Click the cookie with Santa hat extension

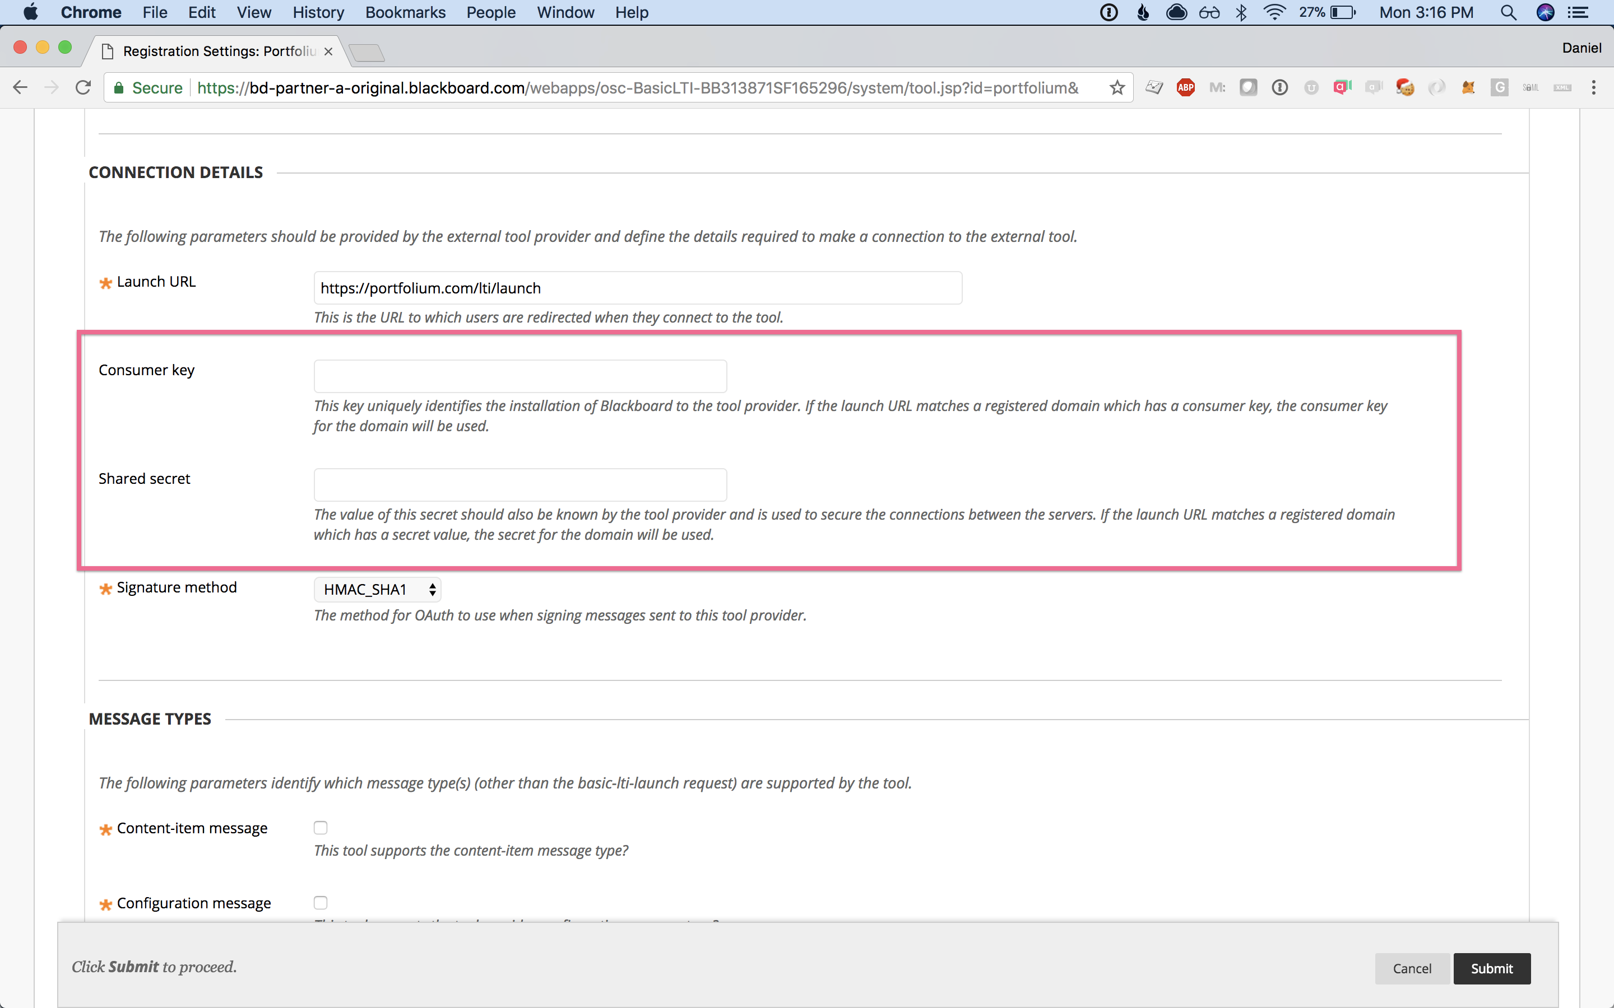coord(1404,87)
